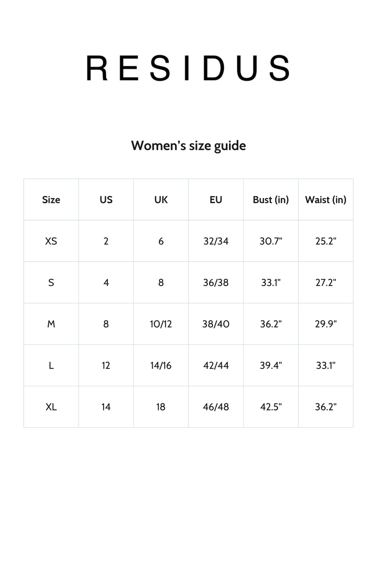Select the UK column header
The height and width of the screenshot is (565, 377).
(x=161, y=199)
